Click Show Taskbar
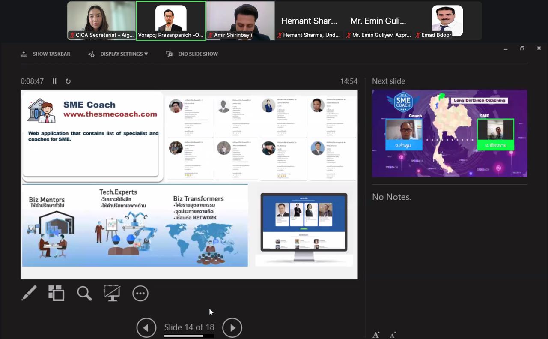 (45, 54)
